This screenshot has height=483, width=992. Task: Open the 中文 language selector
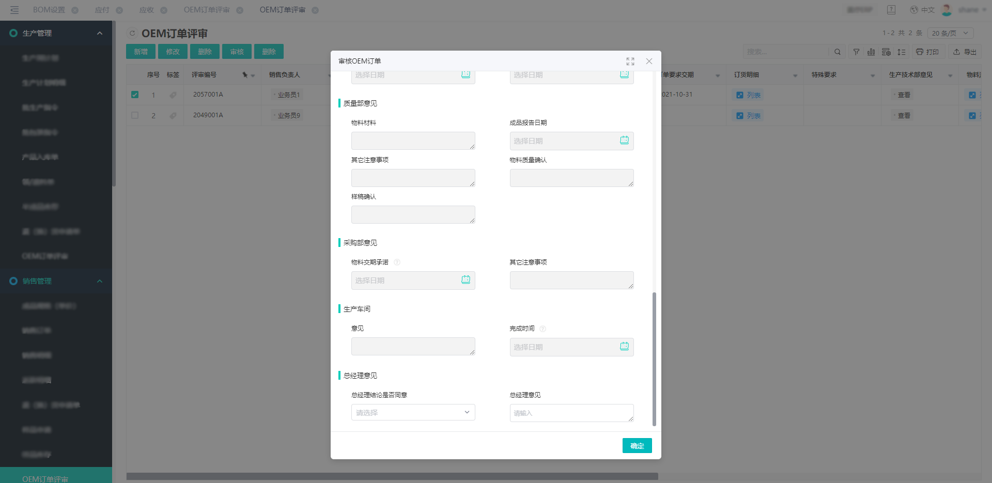(923, 10)
